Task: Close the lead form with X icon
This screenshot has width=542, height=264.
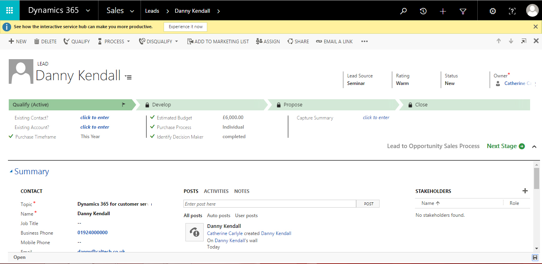Action: [x=536, y=41]
